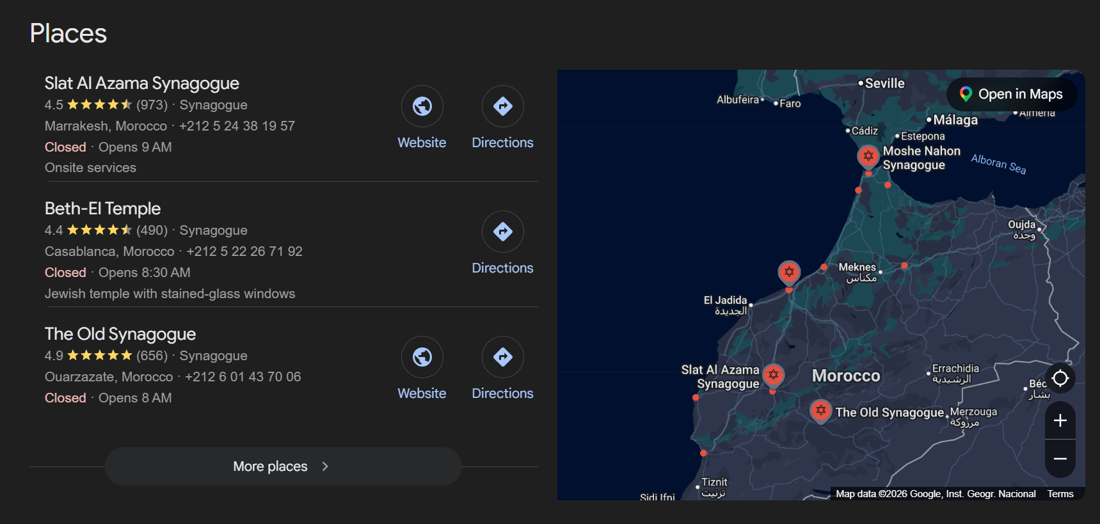
Task: Click the "Places" heading
Action: click(68, 33)
